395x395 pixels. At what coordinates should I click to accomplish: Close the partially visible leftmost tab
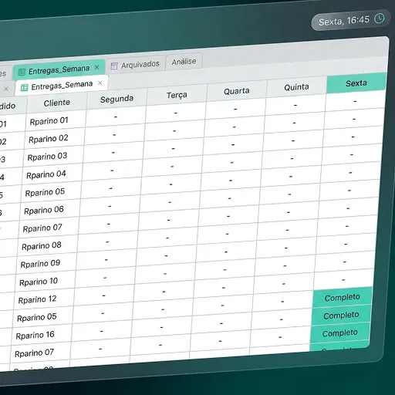pyautogui.click(x=6, y=89)
